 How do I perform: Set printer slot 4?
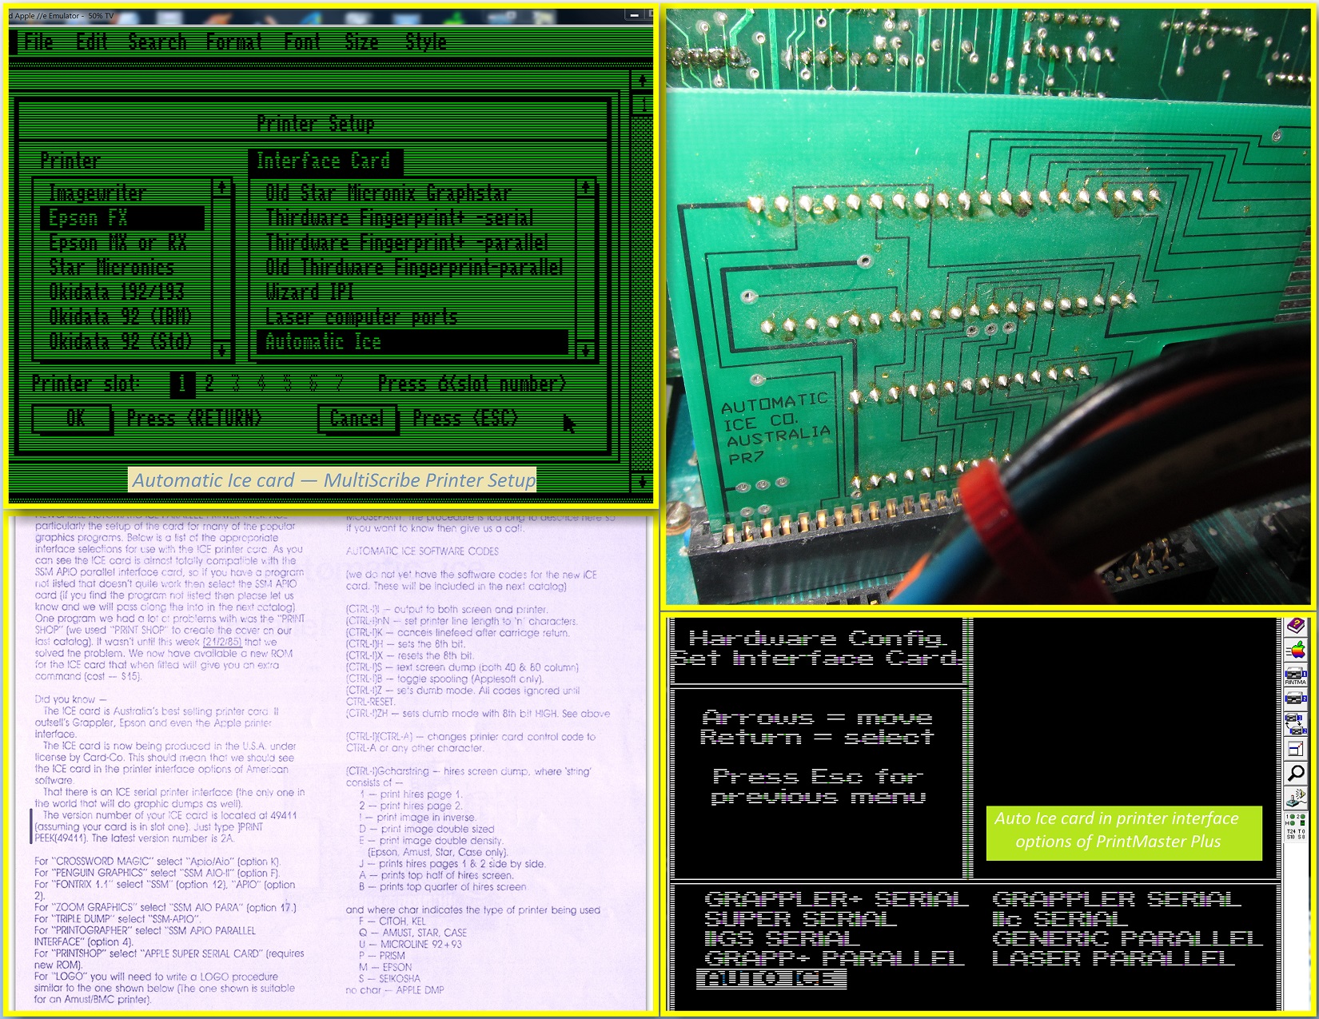coord(261,384)
